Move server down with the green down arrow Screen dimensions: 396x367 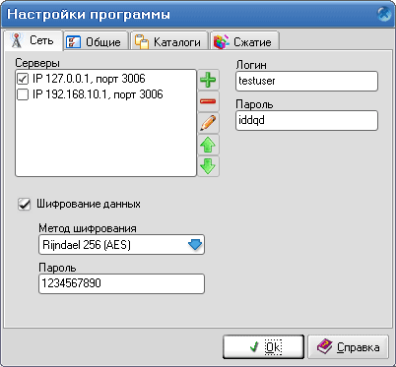[208, 166]
